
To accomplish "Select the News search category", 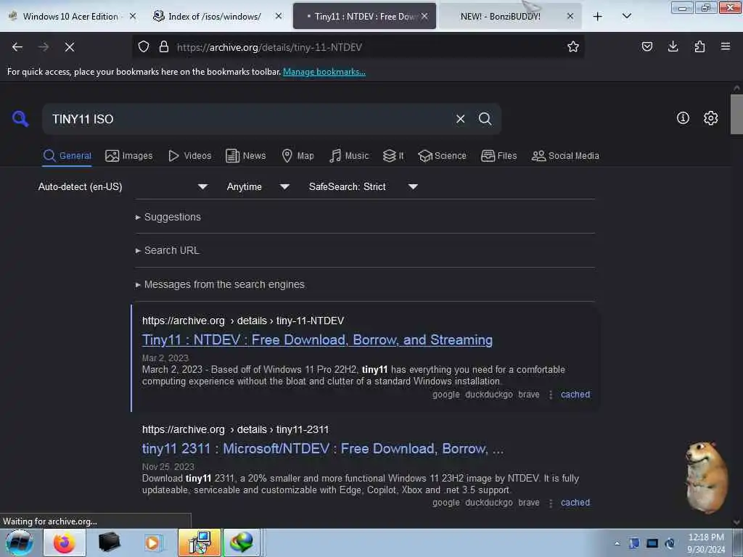I will click(x=246, y=156).
